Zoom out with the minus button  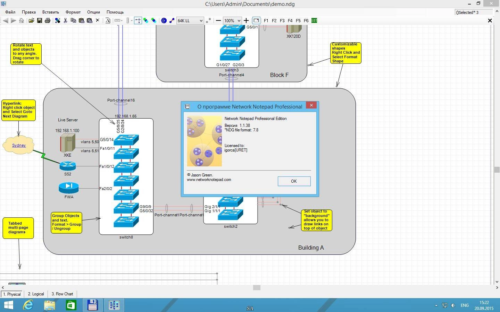click(218, 21)
